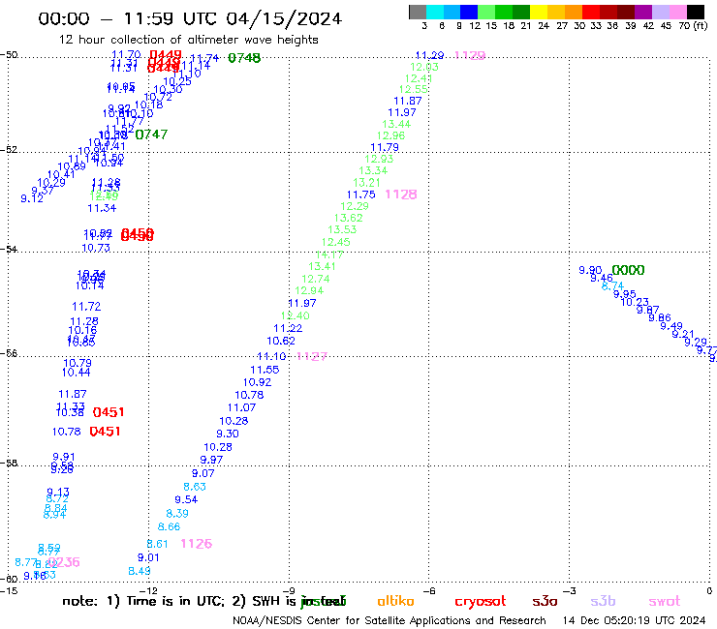This screenshot has height=629, width=717.
Task: Click the bright red 30-33 ft legend swatch
Action: coord(591,12)
